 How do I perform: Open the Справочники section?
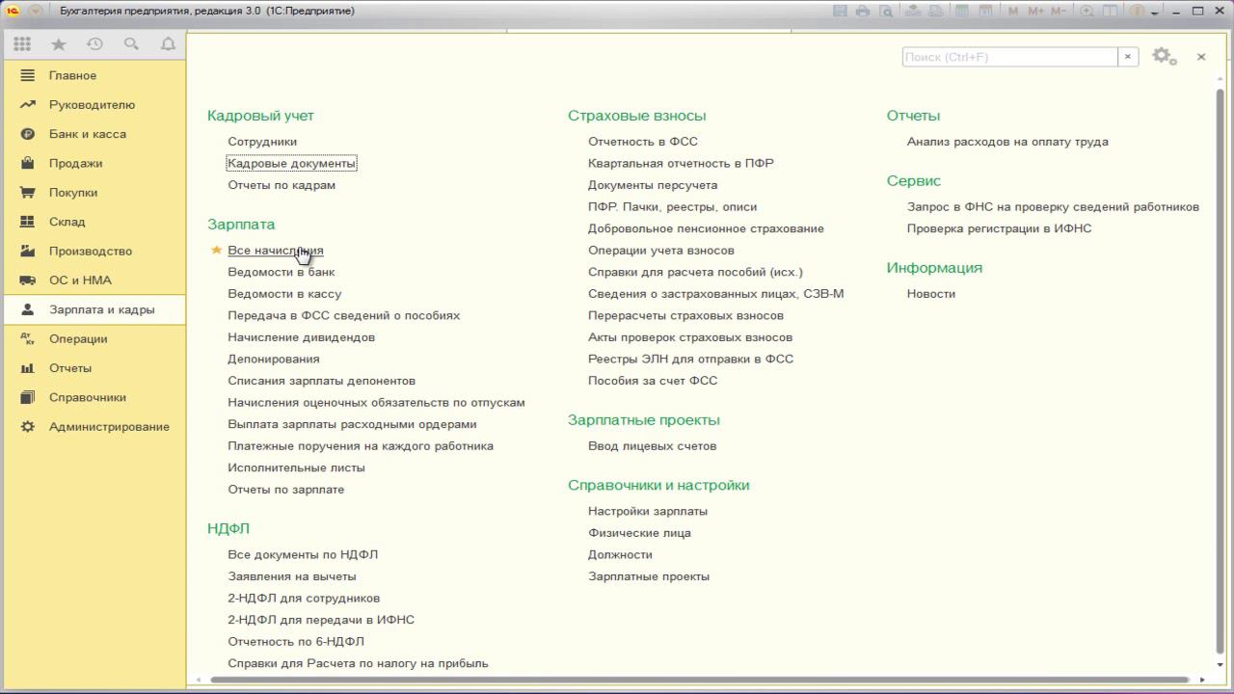[93, 397]
